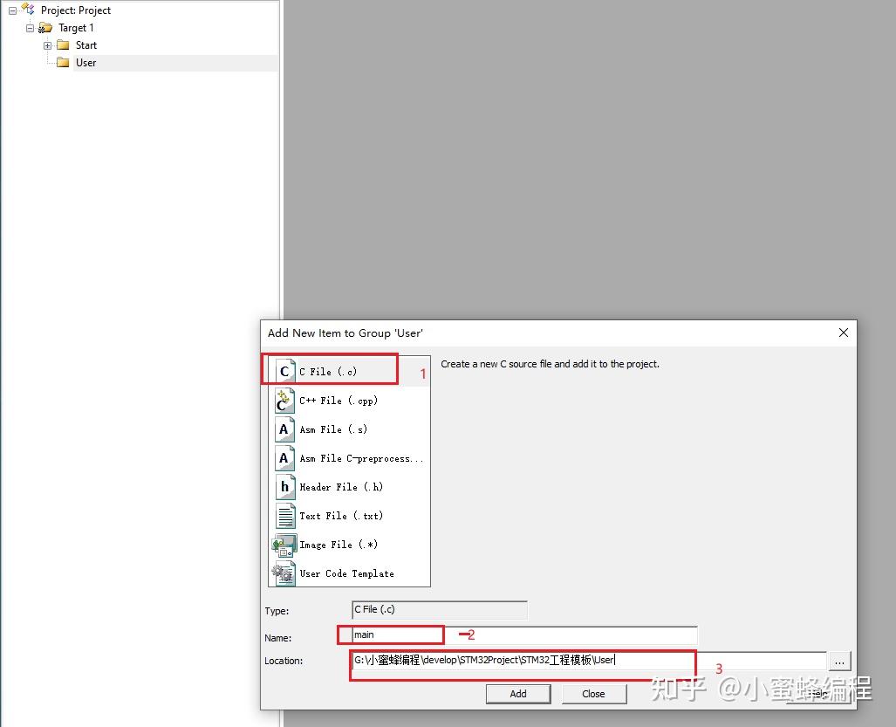Image resolution: width=896 pixels, height=727 pixels.
Task: Focus the Location path field
Action: [589, 661]
